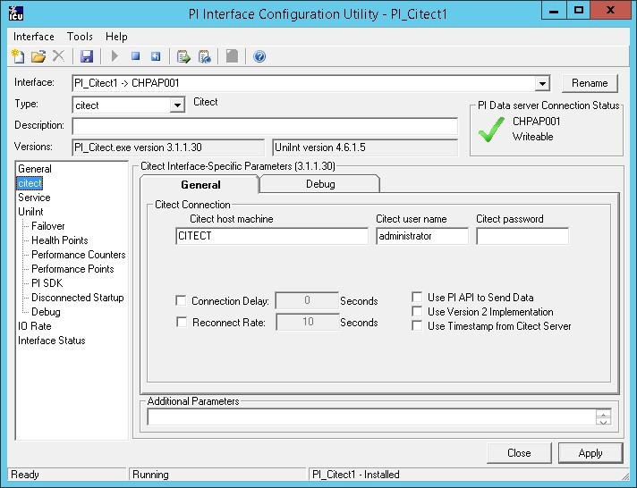The height and width of the screenshot is (488, 637).
Task: Switch to the Debug tab
Action: pos(320,184)
